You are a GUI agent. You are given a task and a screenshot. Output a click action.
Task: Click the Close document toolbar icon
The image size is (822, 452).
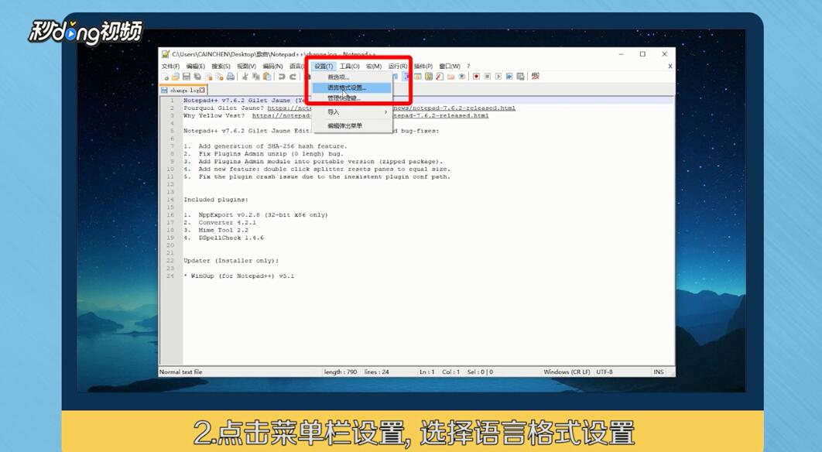pyautogui.click(x=209, y=77)
